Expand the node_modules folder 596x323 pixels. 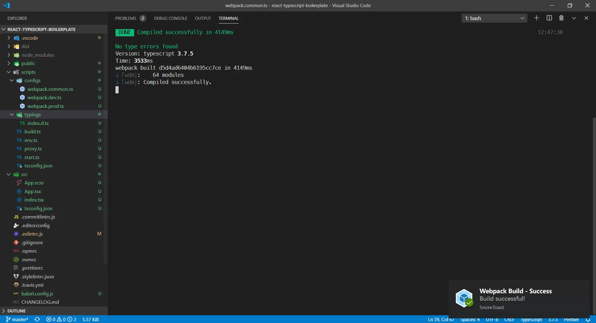click(54, 55)
